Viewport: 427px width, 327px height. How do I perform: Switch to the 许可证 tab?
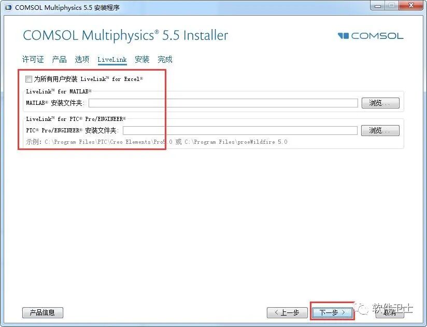pyautogui.click(x=33, y=59)
